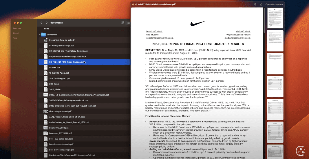Click icon beside AMQ_Product_Spec-2024-01-24.docx
309x159 pixels.
click(x=45, y=117)
